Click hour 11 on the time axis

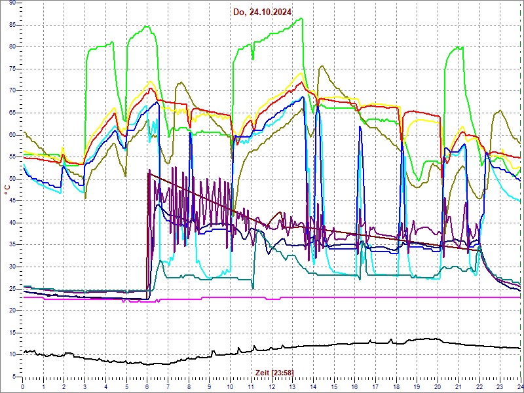[251, 386]
